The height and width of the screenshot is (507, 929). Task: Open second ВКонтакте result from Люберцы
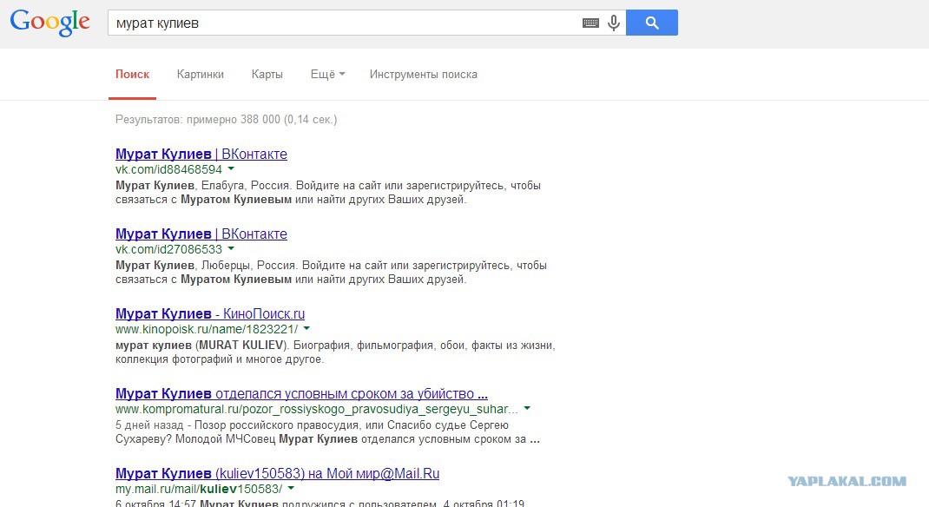tap(201, 234)
